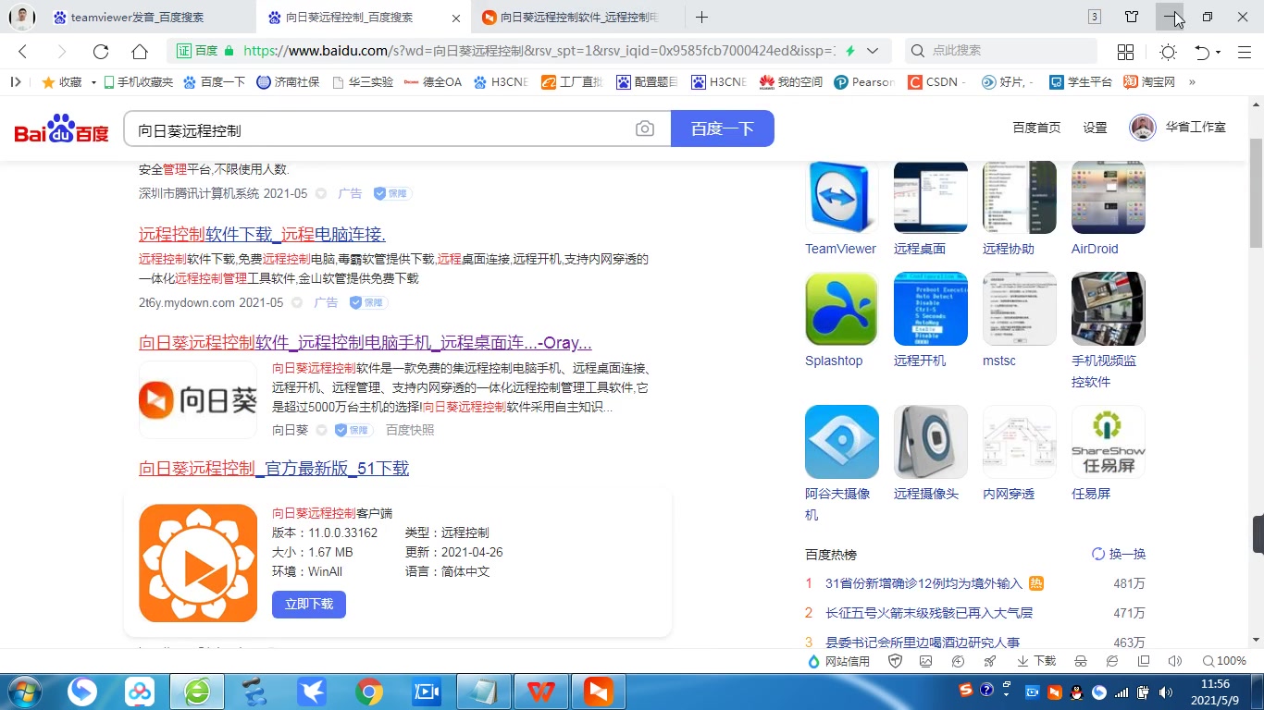The image size is (1264, 710).
Task: Open the user profile avatar at the top-left of the browser
Action: (21, 17)
